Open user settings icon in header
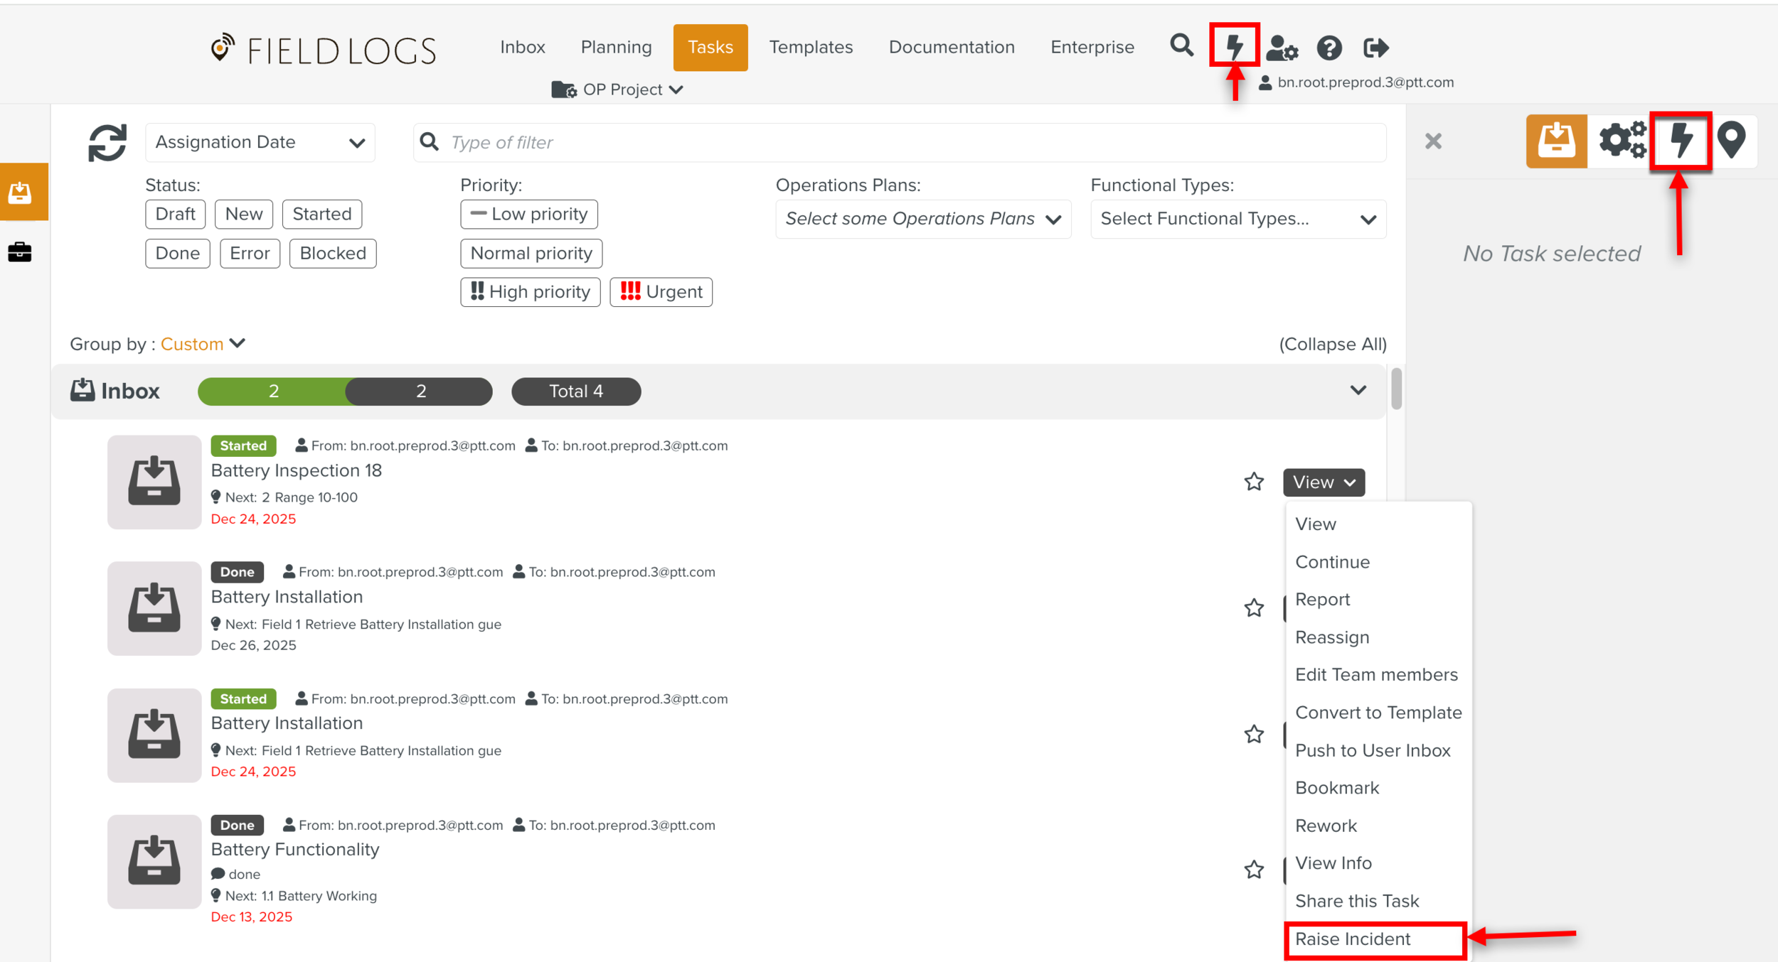Image resolution: width=1778 pixels, height=962 pixels. (1282, 48)
